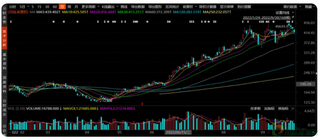Click the magenta MA20:416.444 value
The image size is (320, 139).
103,12
